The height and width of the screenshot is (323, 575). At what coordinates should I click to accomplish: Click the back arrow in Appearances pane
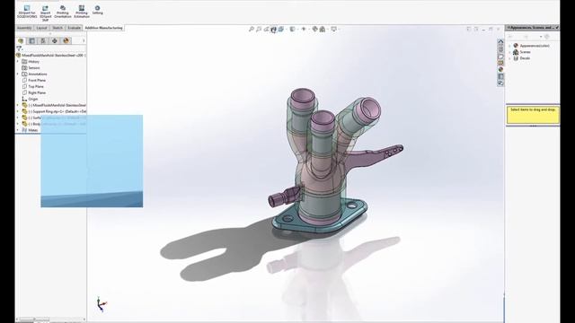click(x=510, y=37)
